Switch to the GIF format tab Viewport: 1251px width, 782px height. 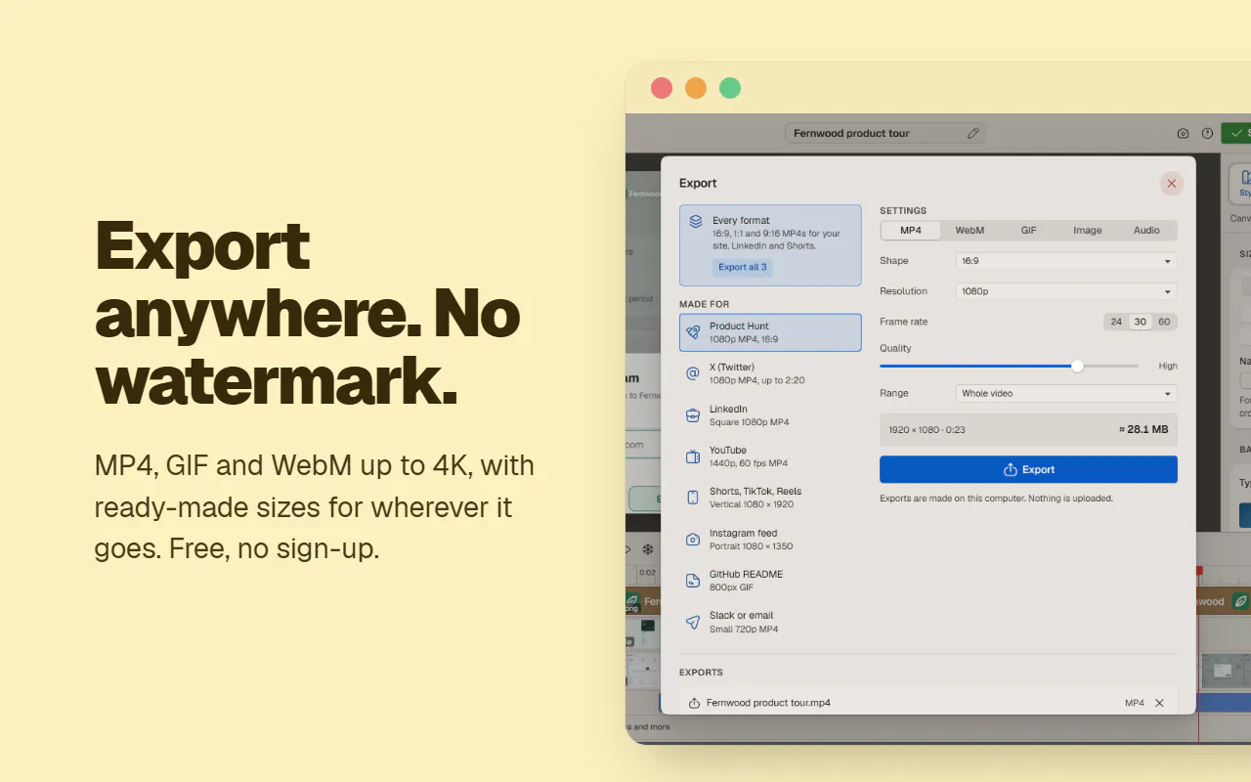(x=1029, y=231)
